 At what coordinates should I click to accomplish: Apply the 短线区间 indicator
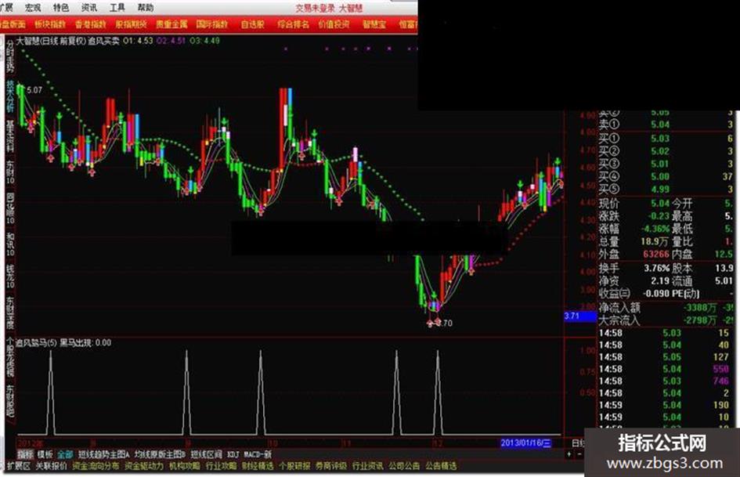[x=206, y=454]
